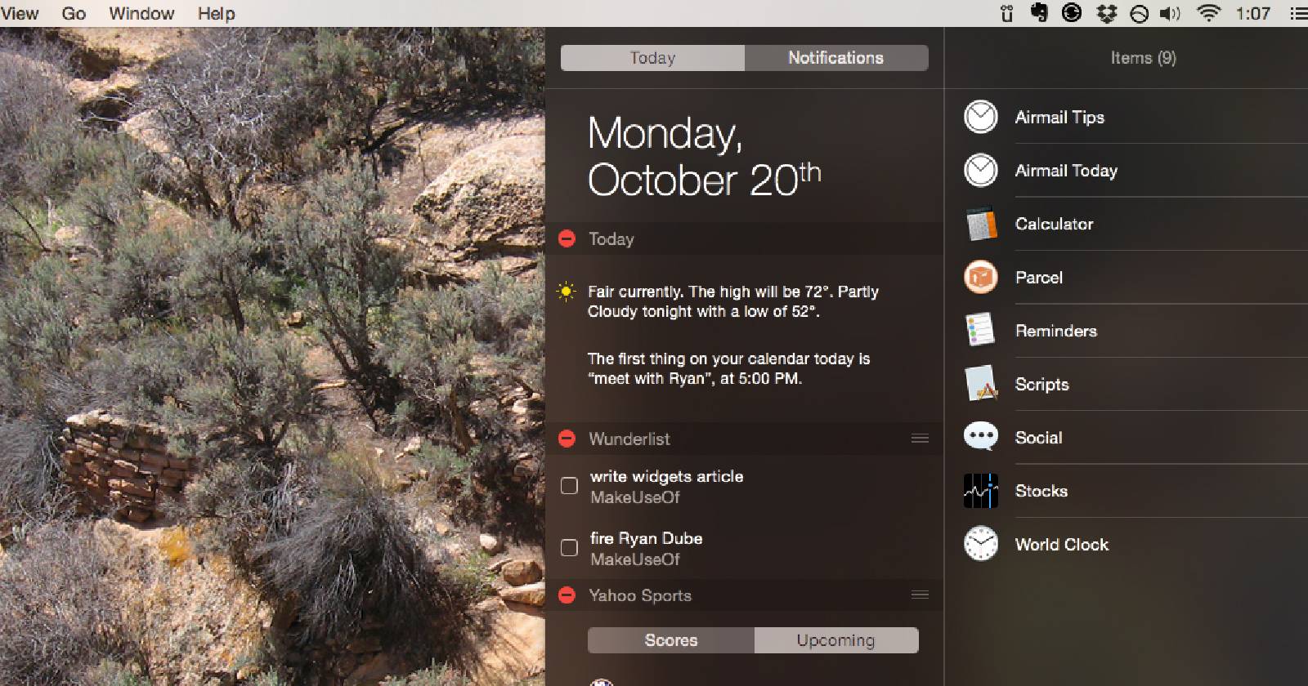Switch to the Today tab
This screenshot has height=686, width=1308.
[652, 58]
